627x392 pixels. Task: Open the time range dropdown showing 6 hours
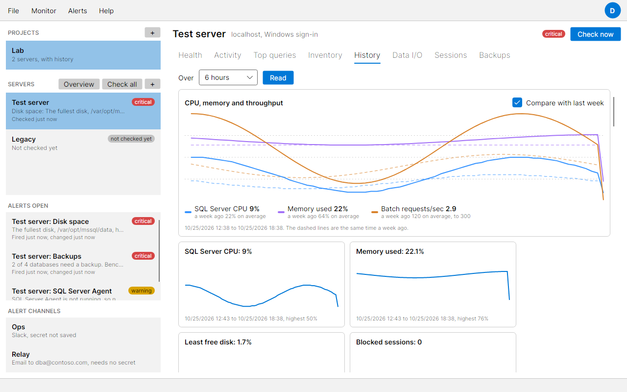point(228,77)
